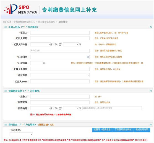Screen dimensions: 154x143
Task: Open 汇款人开户行 province dropdown
Action: (x=40, y=45)
